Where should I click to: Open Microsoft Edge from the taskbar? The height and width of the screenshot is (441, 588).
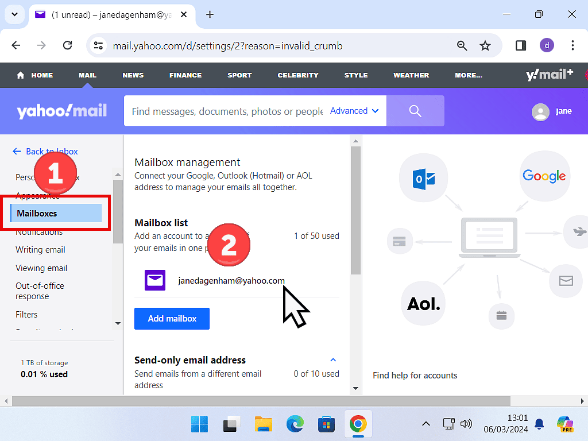(x=295, y=424)
